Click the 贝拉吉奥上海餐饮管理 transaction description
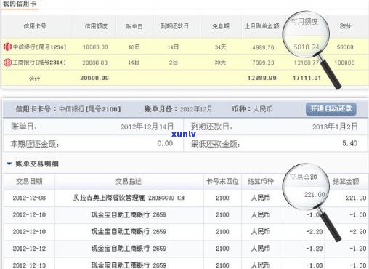 pyautogui.click(x=129, y=198)
